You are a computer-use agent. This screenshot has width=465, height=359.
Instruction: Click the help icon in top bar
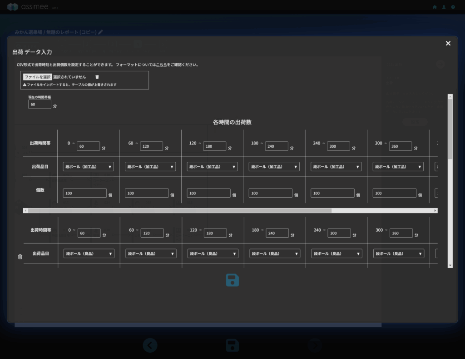coord(453,7)
